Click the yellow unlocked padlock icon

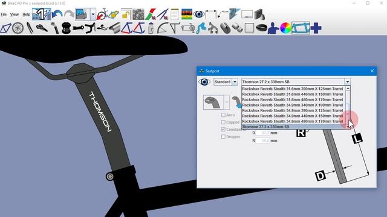[x=126, y=14]
